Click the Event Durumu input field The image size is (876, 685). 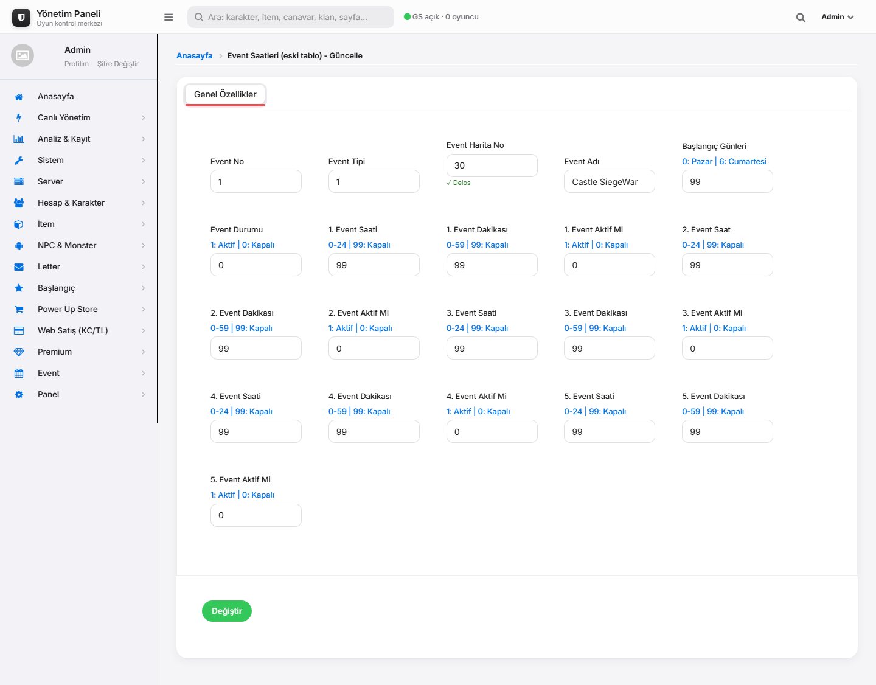pyautogui.click(x=256, y=265)
